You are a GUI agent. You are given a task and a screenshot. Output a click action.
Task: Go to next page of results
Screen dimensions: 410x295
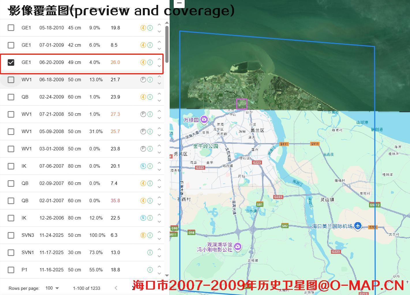pyautogui.click(x=133, y=288)
